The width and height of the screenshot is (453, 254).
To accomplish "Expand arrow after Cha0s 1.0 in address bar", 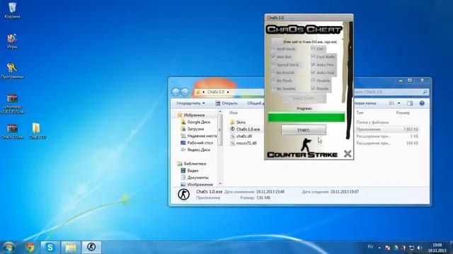I will (x=228, y=92).
